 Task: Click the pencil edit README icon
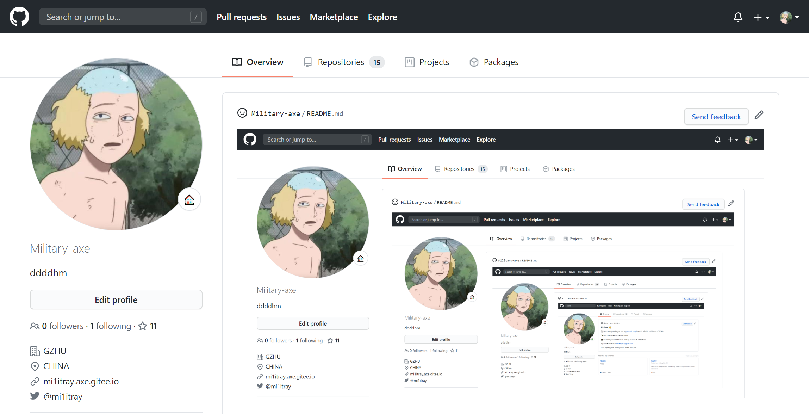(759, 115)
